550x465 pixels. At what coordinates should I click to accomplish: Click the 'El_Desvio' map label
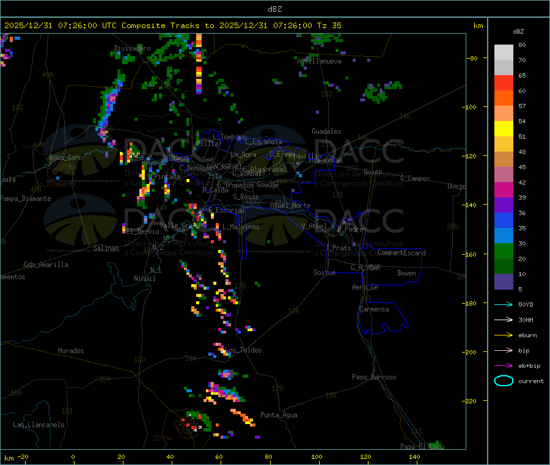143,232
